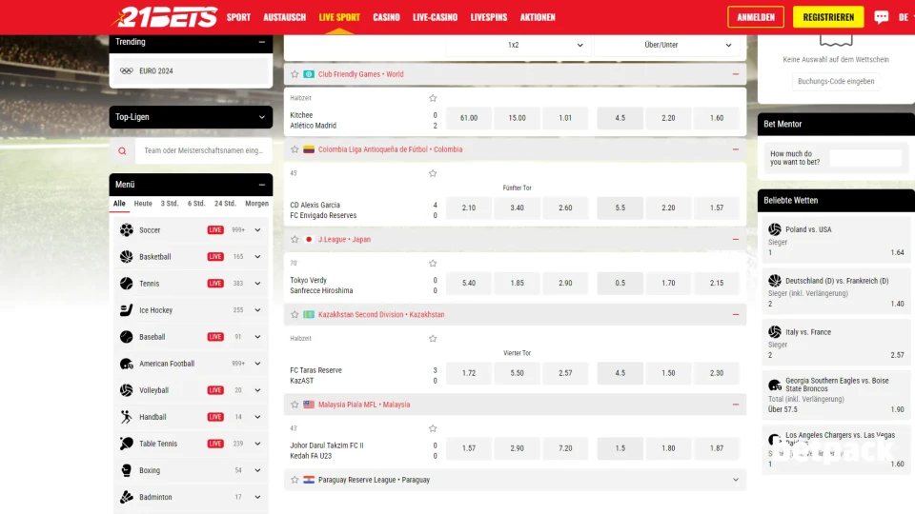
Task: Collapse the J.League Japan section
Action: 735,239
